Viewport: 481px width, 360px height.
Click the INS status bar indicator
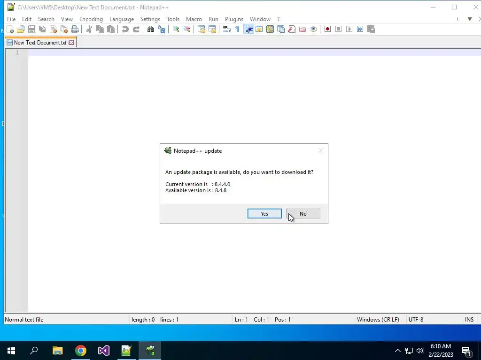469,320
